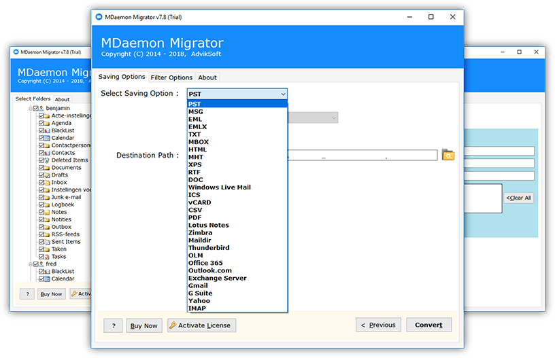Click the Agenda folder icon
The image size is (555, 358).
[x=47, y=124]
